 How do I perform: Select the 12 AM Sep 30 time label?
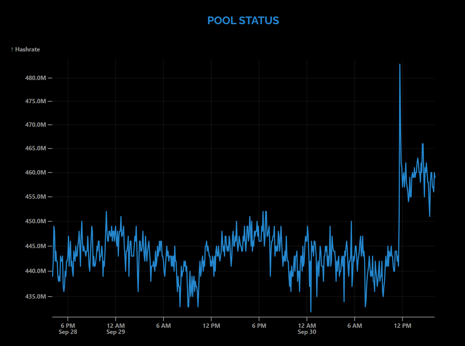[x=307, y=329]
